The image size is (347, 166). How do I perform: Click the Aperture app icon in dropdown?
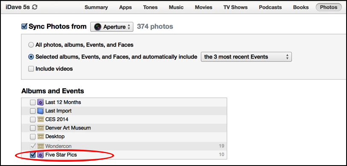click(x=97, y=27)
